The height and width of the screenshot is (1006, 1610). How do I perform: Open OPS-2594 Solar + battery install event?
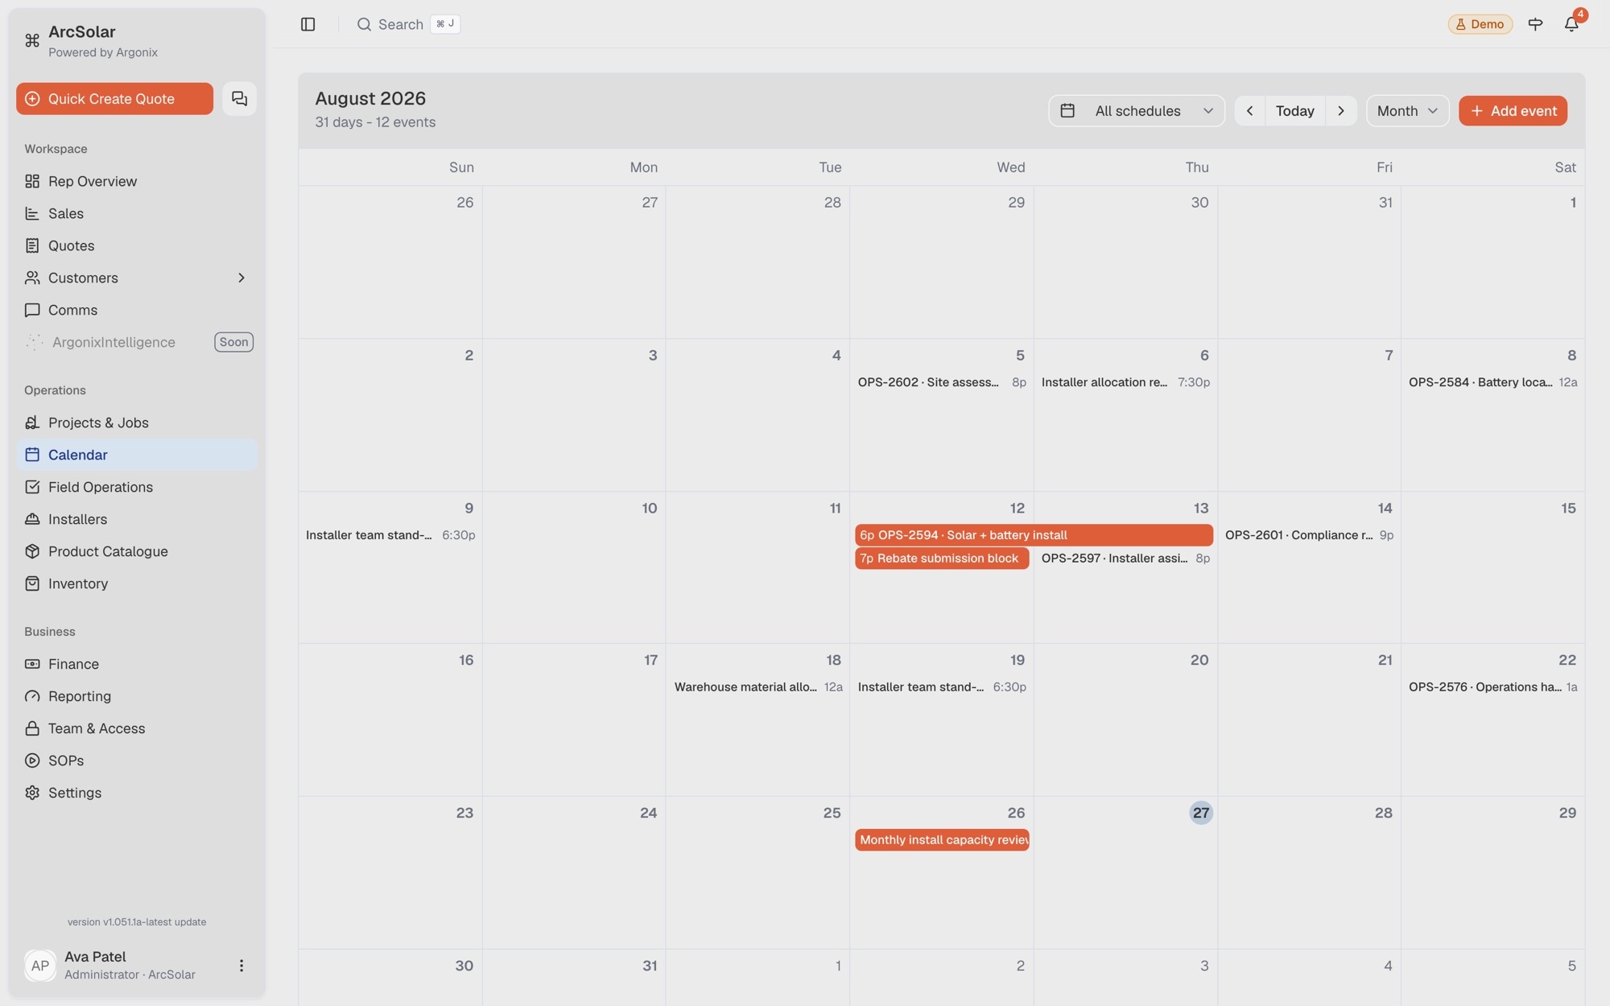(1034, 535)
